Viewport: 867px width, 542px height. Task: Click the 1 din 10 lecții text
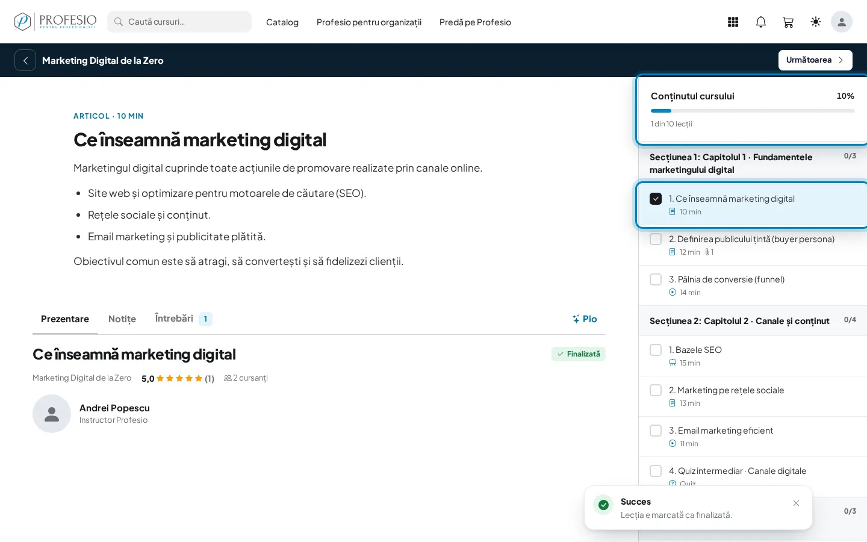point(671,124)
